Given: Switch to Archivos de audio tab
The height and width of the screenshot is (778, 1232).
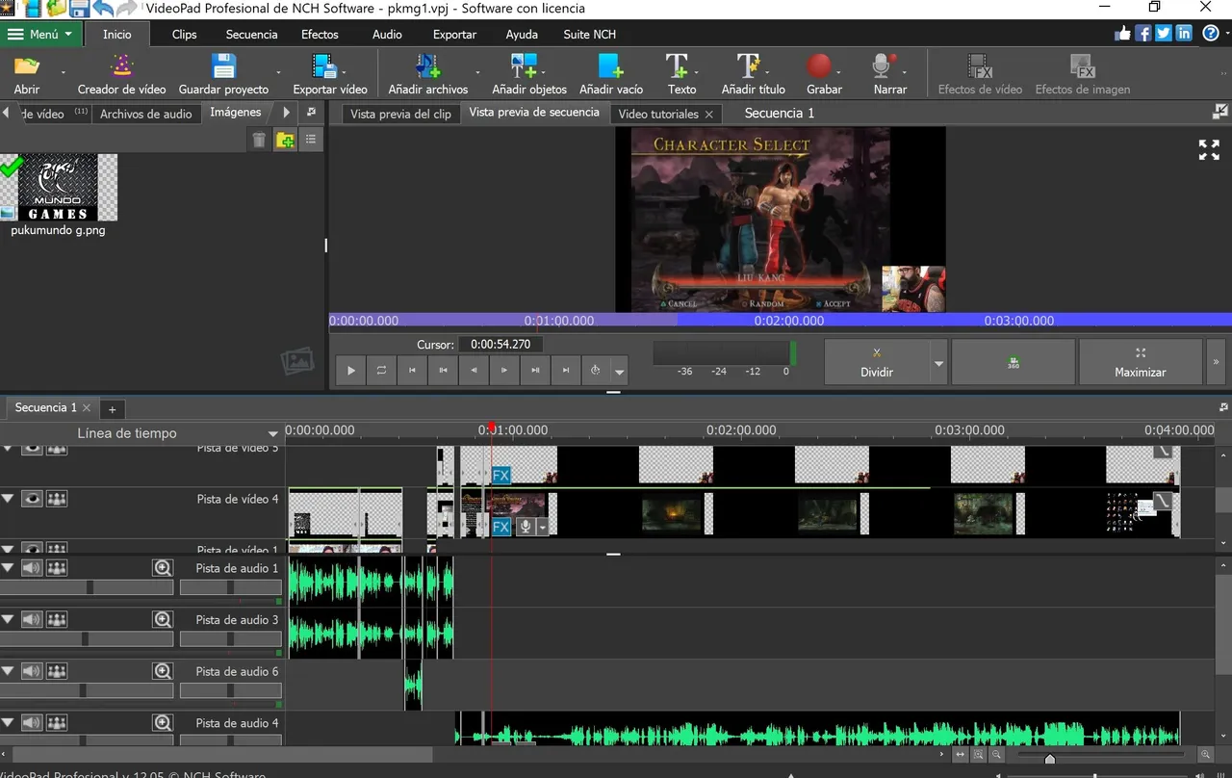Looking at the screenshot, I should pyautogui.click(x=146, y=114).
